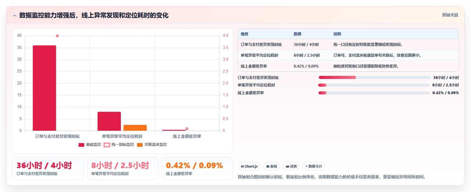The width and height of the screenshot is (471, 192).
Task: Click the red bar for 单笔异常平均定位耗时
Action: click(109, 121)
